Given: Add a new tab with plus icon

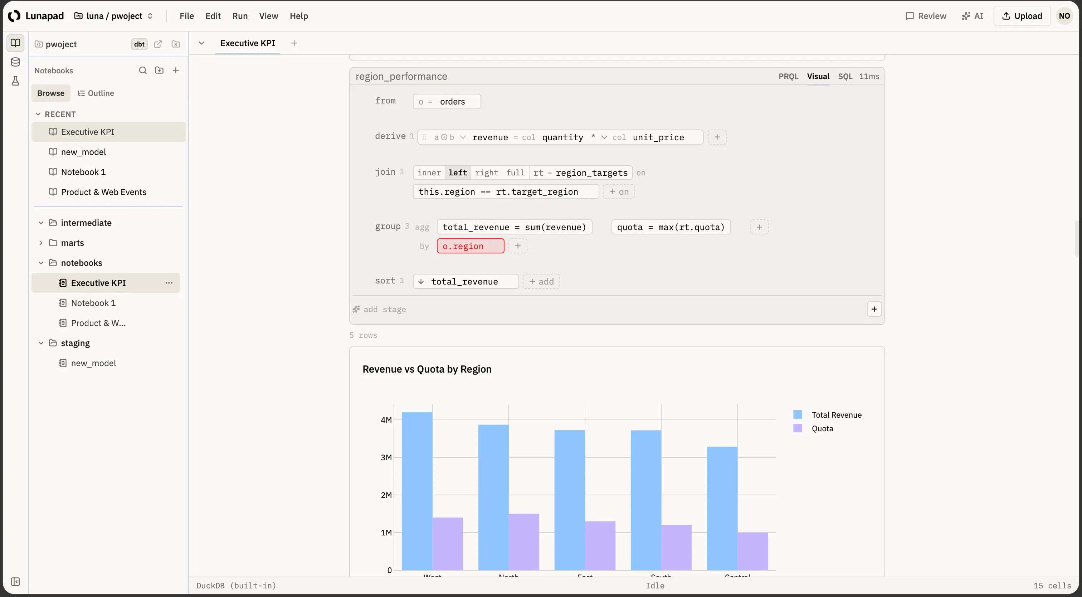Looking at the screenshot, I should tap(294, 43).
